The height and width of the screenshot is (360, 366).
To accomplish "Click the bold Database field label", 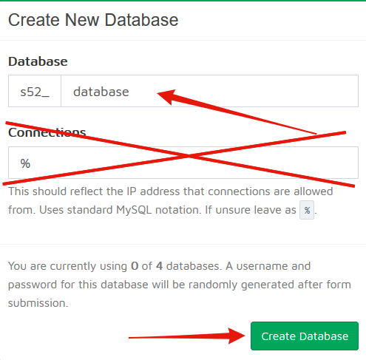I will point(38,61).
